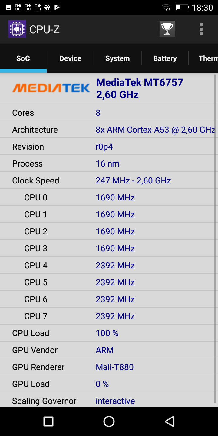Tap the MediaTek brand logo
The height and width of the screenshot is (436, 218).
[x=51, y=88]
